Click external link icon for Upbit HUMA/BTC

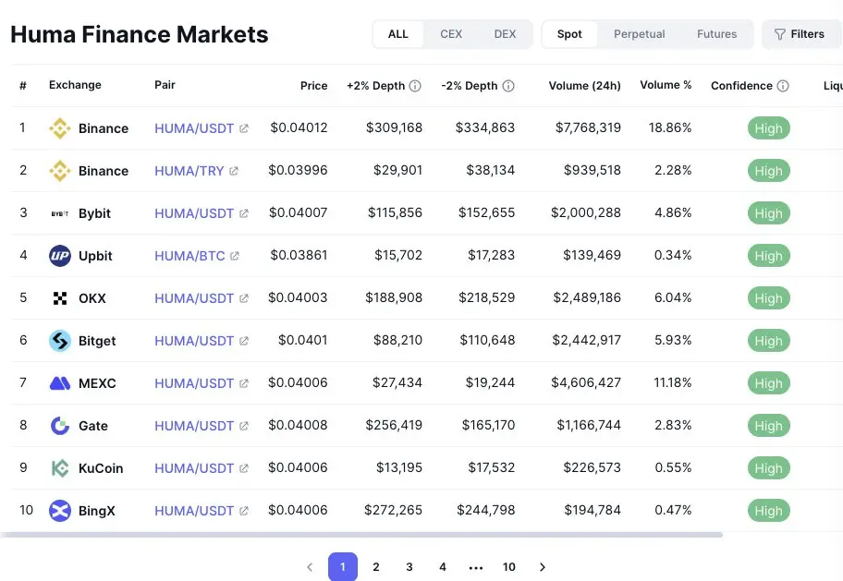coord(235,256)
